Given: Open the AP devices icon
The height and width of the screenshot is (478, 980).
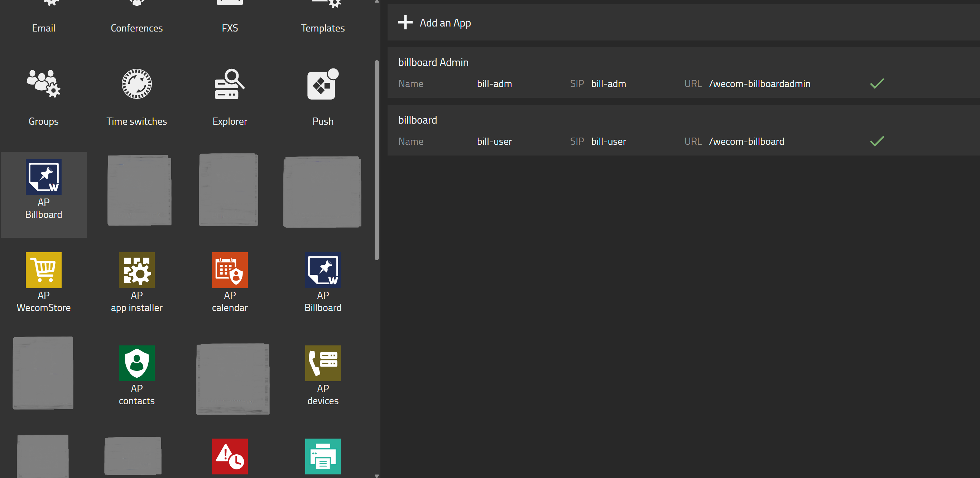Looking at the screenshot, I should click(x=323, y=363).
